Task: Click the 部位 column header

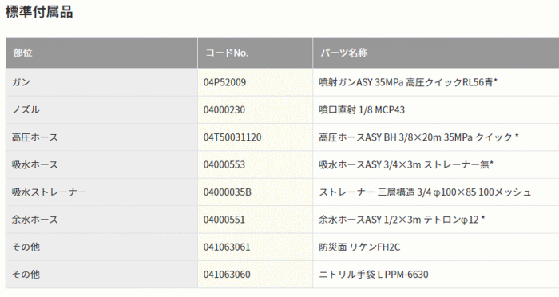Action: pyautogui.click(x=101, y=53)
